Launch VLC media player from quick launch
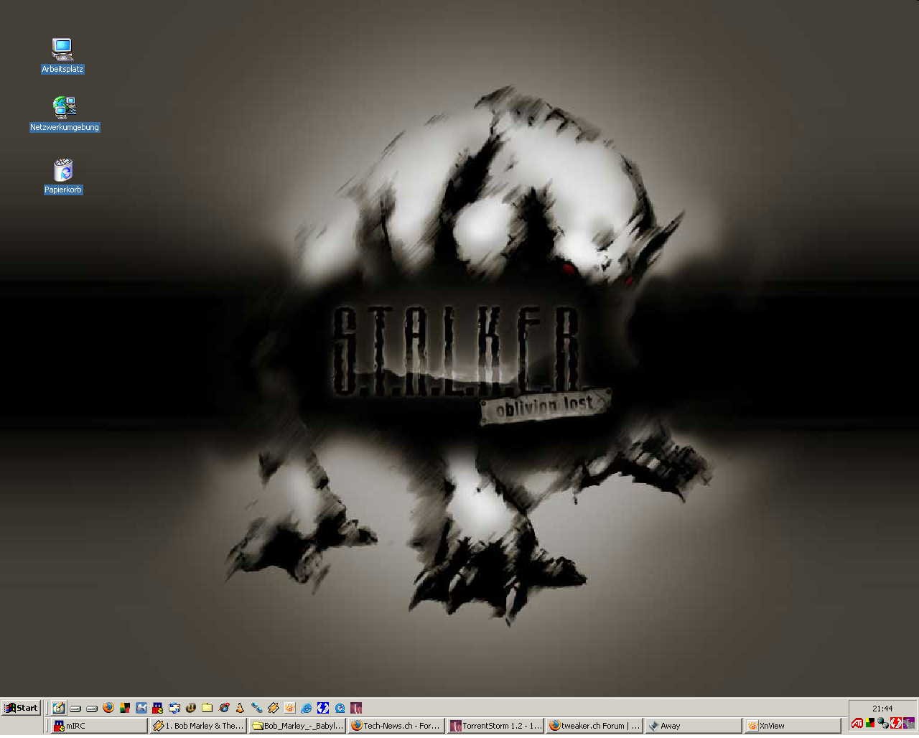Image resolution: width=919 pixels, height=738 pixels. 241,708
